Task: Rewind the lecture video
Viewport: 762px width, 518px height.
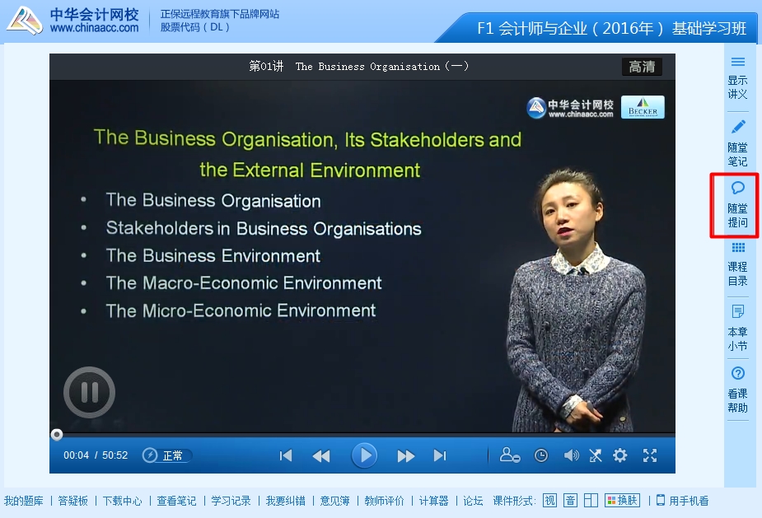Action: (x=321, y=455)
